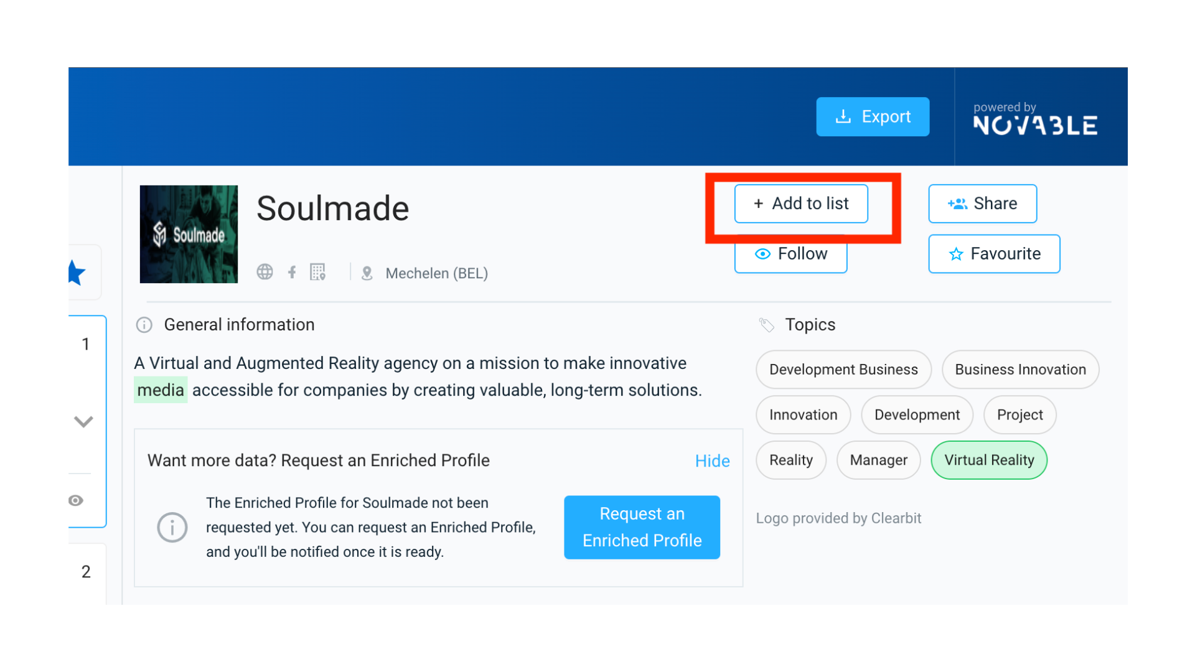Screen dimensions: 1195x672
Task: Click the General information info icon
Action: (x=144, y=325)
